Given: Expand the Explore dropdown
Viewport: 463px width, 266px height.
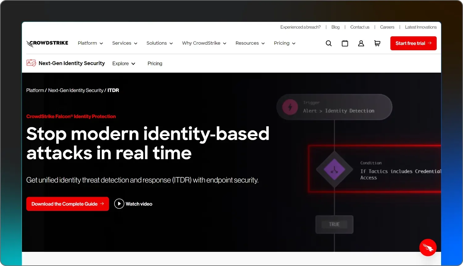Looking at the screenshot, I should click(x=124, y=63).
